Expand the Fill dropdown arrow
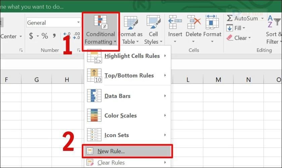This screenshot has width=282, height=168. (244, 28)
